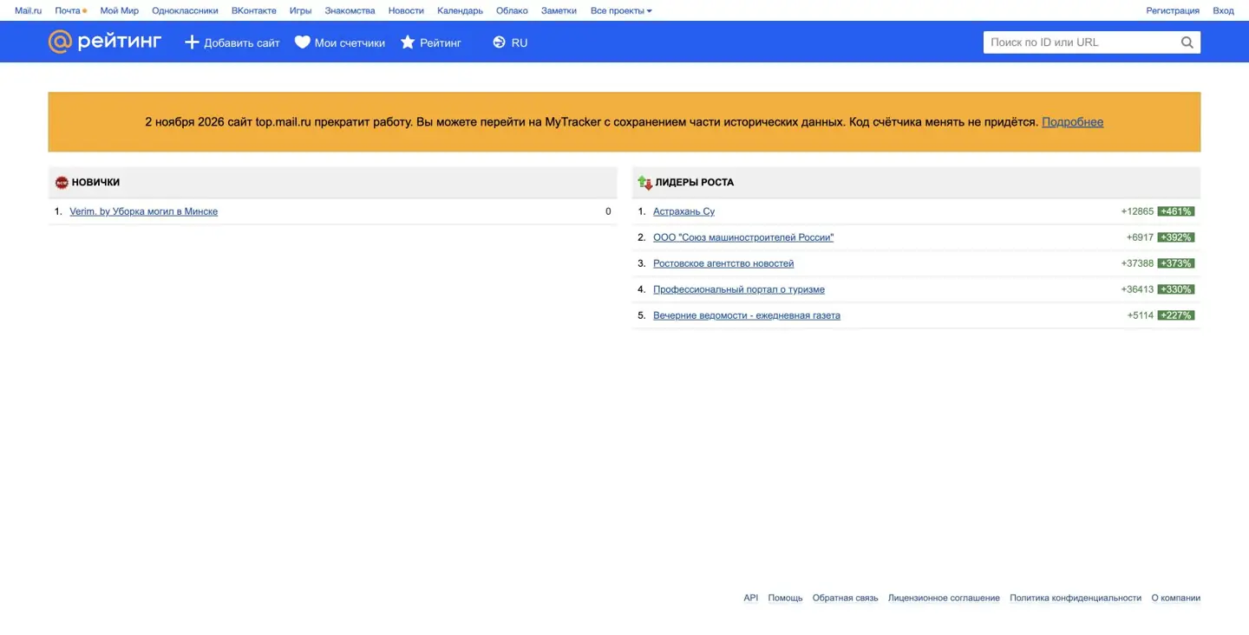Open Verim.by Уборка могил в Минске link
The height and width of the screenshot is (635, 1249).
pyautogui.click(x=144, y=211)
